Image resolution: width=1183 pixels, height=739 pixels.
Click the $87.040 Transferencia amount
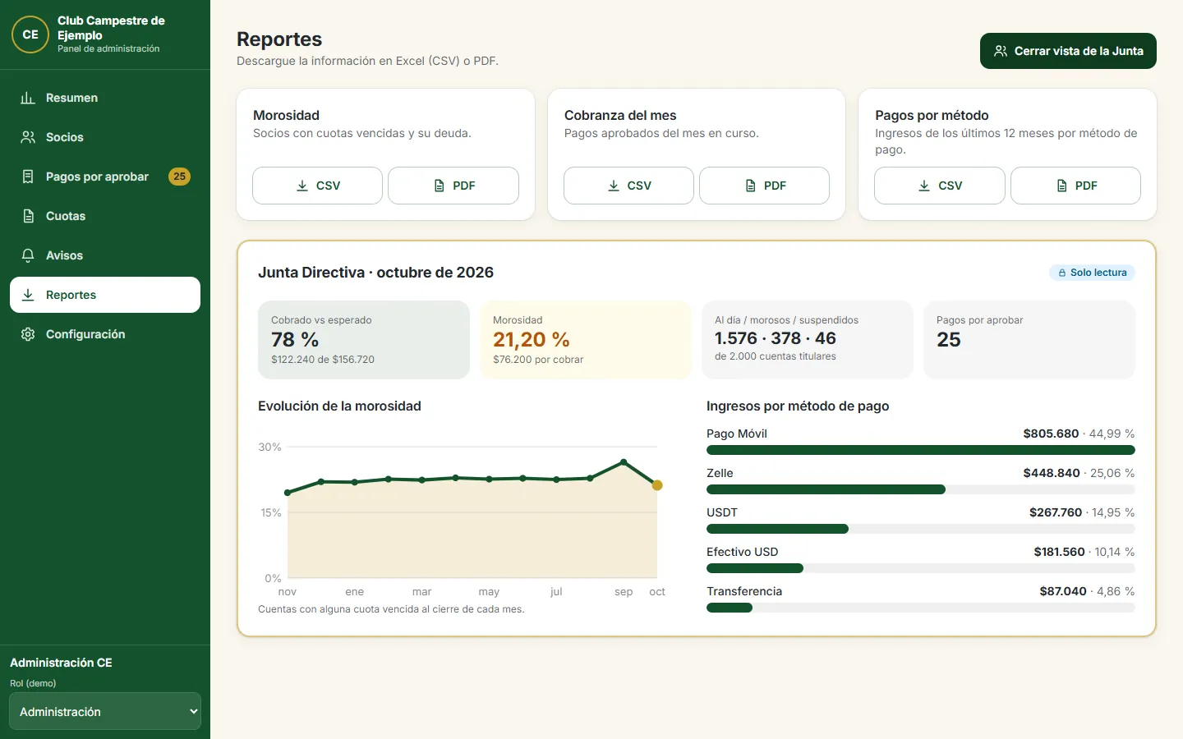click(x=1062, y=591)
